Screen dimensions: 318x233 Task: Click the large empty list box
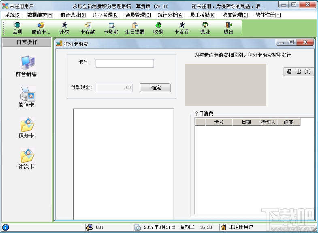coord(123,164)
